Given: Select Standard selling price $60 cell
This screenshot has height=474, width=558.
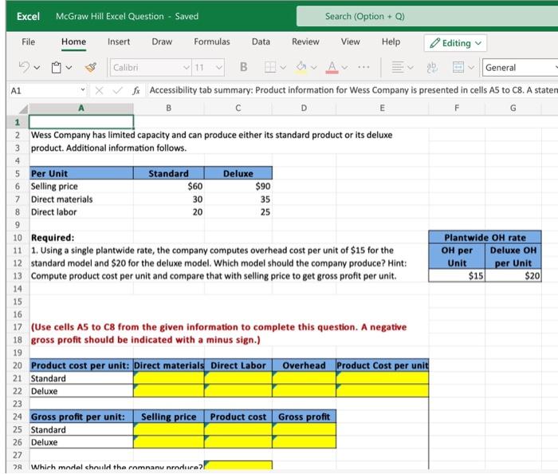Looking at the screenshot, I should (169, 186).
